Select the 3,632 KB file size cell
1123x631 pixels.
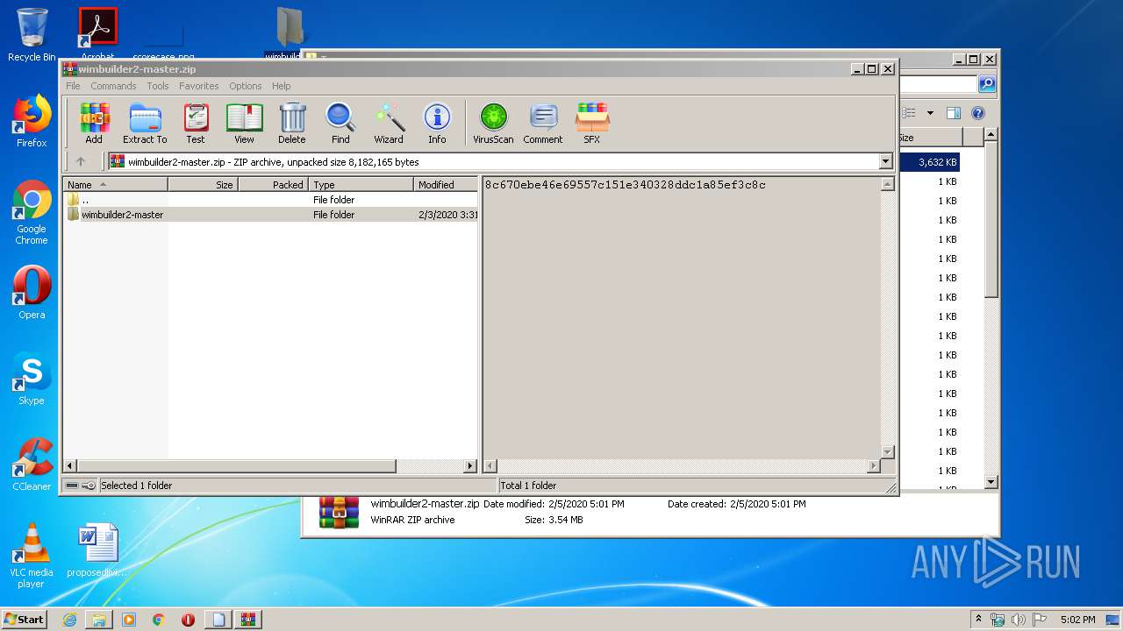click(938, 162)
